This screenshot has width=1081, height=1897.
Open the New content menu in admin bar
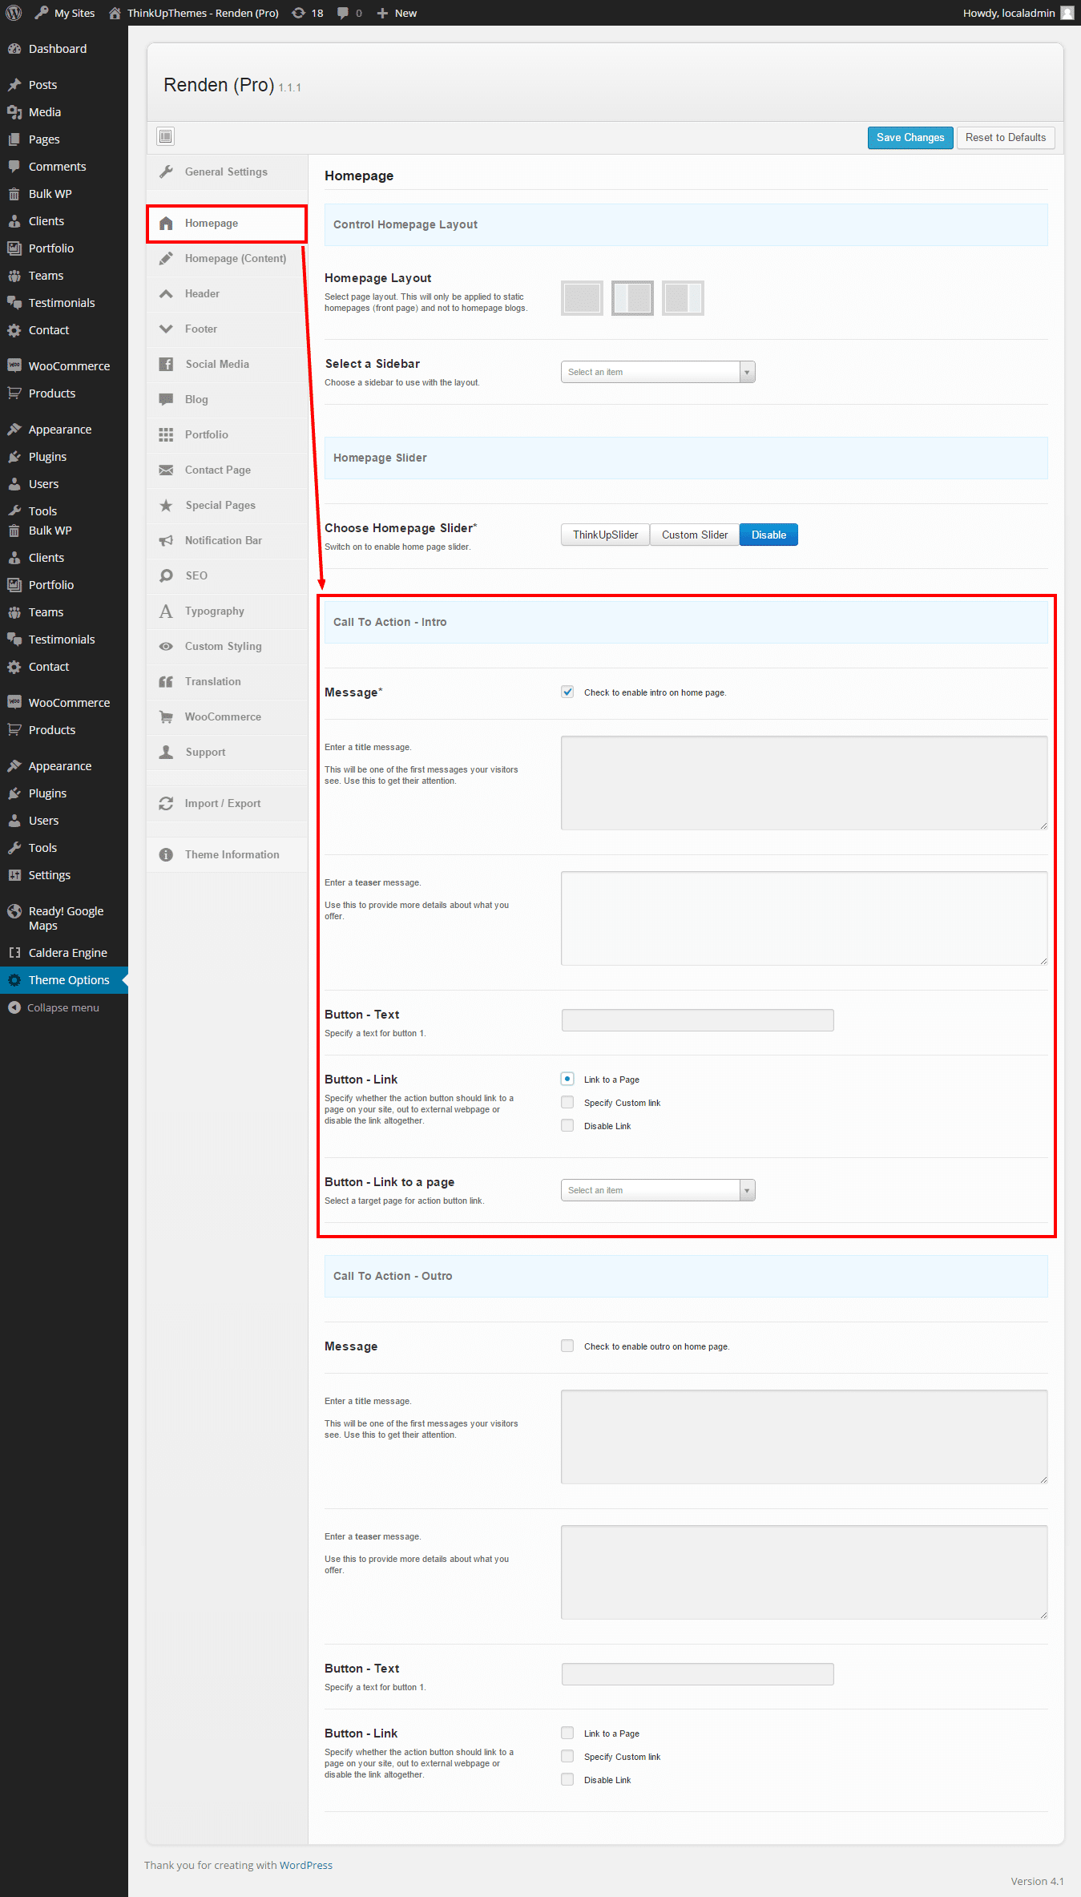coord(397,13)
